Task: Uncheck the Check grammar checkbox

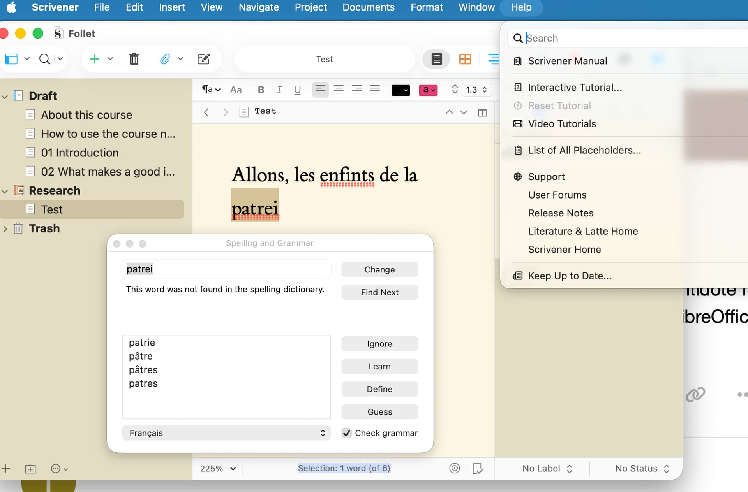Action: 346,433
